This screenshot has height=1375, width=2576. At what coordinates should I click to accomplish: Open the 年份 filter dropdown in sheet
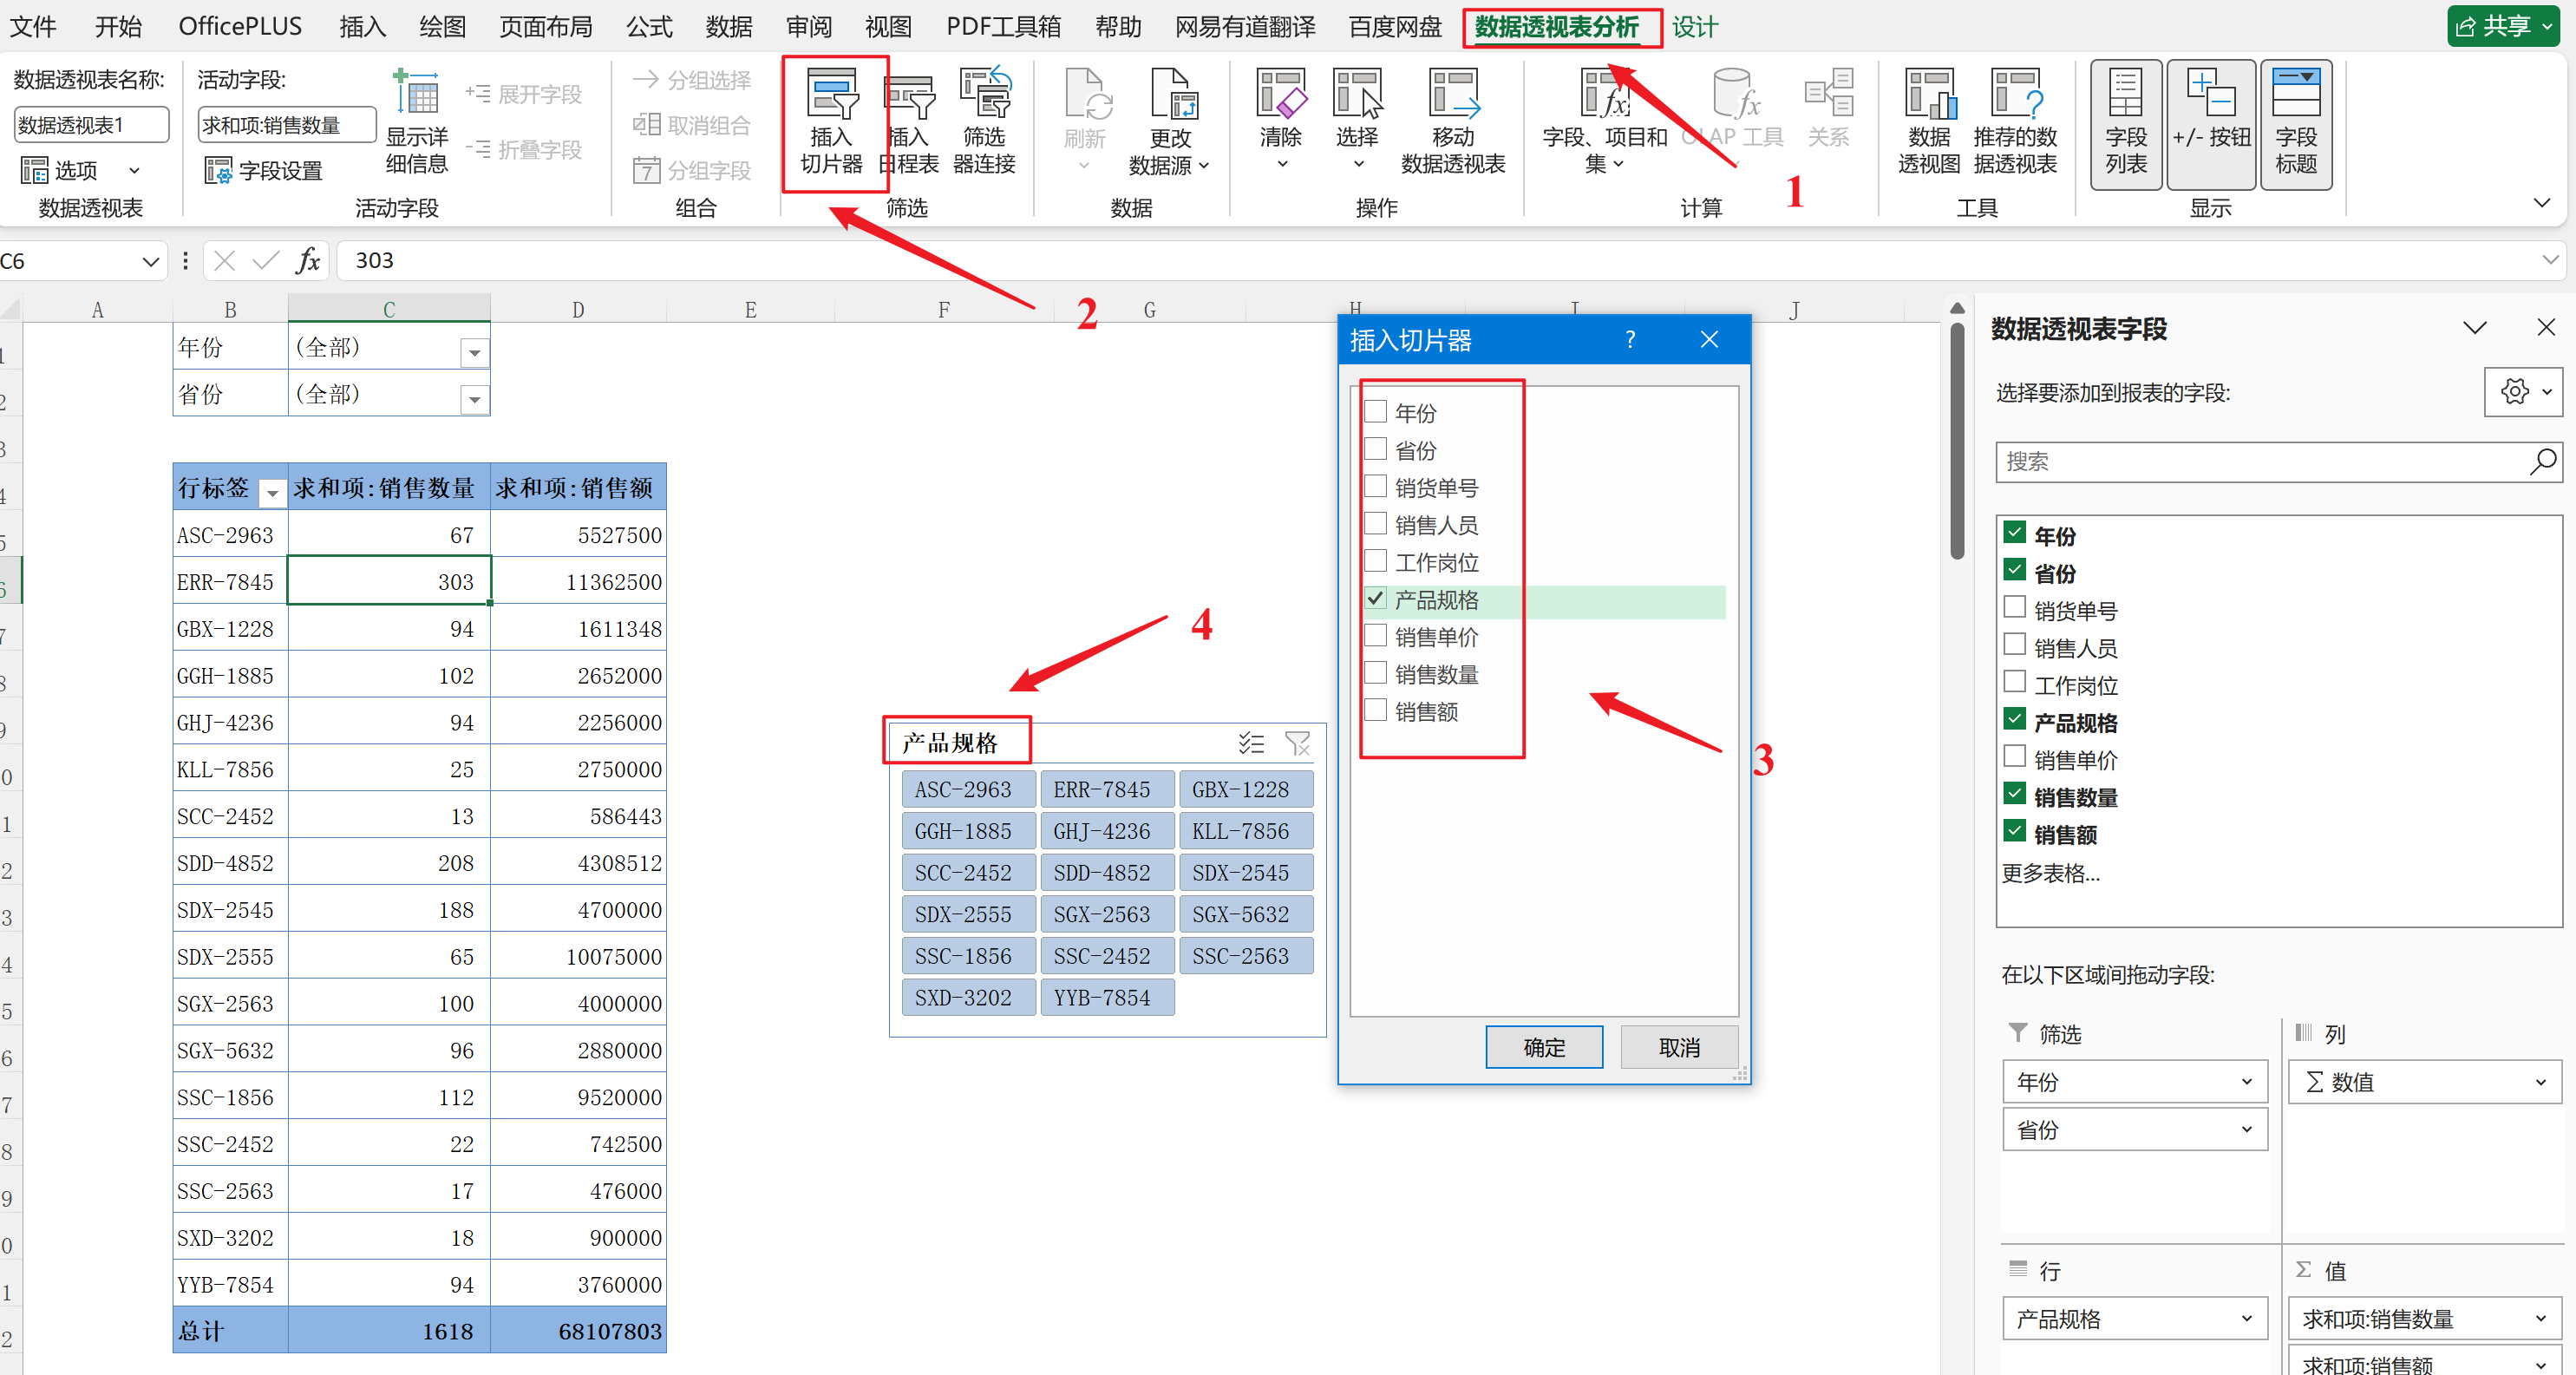[x=474, y=352]
